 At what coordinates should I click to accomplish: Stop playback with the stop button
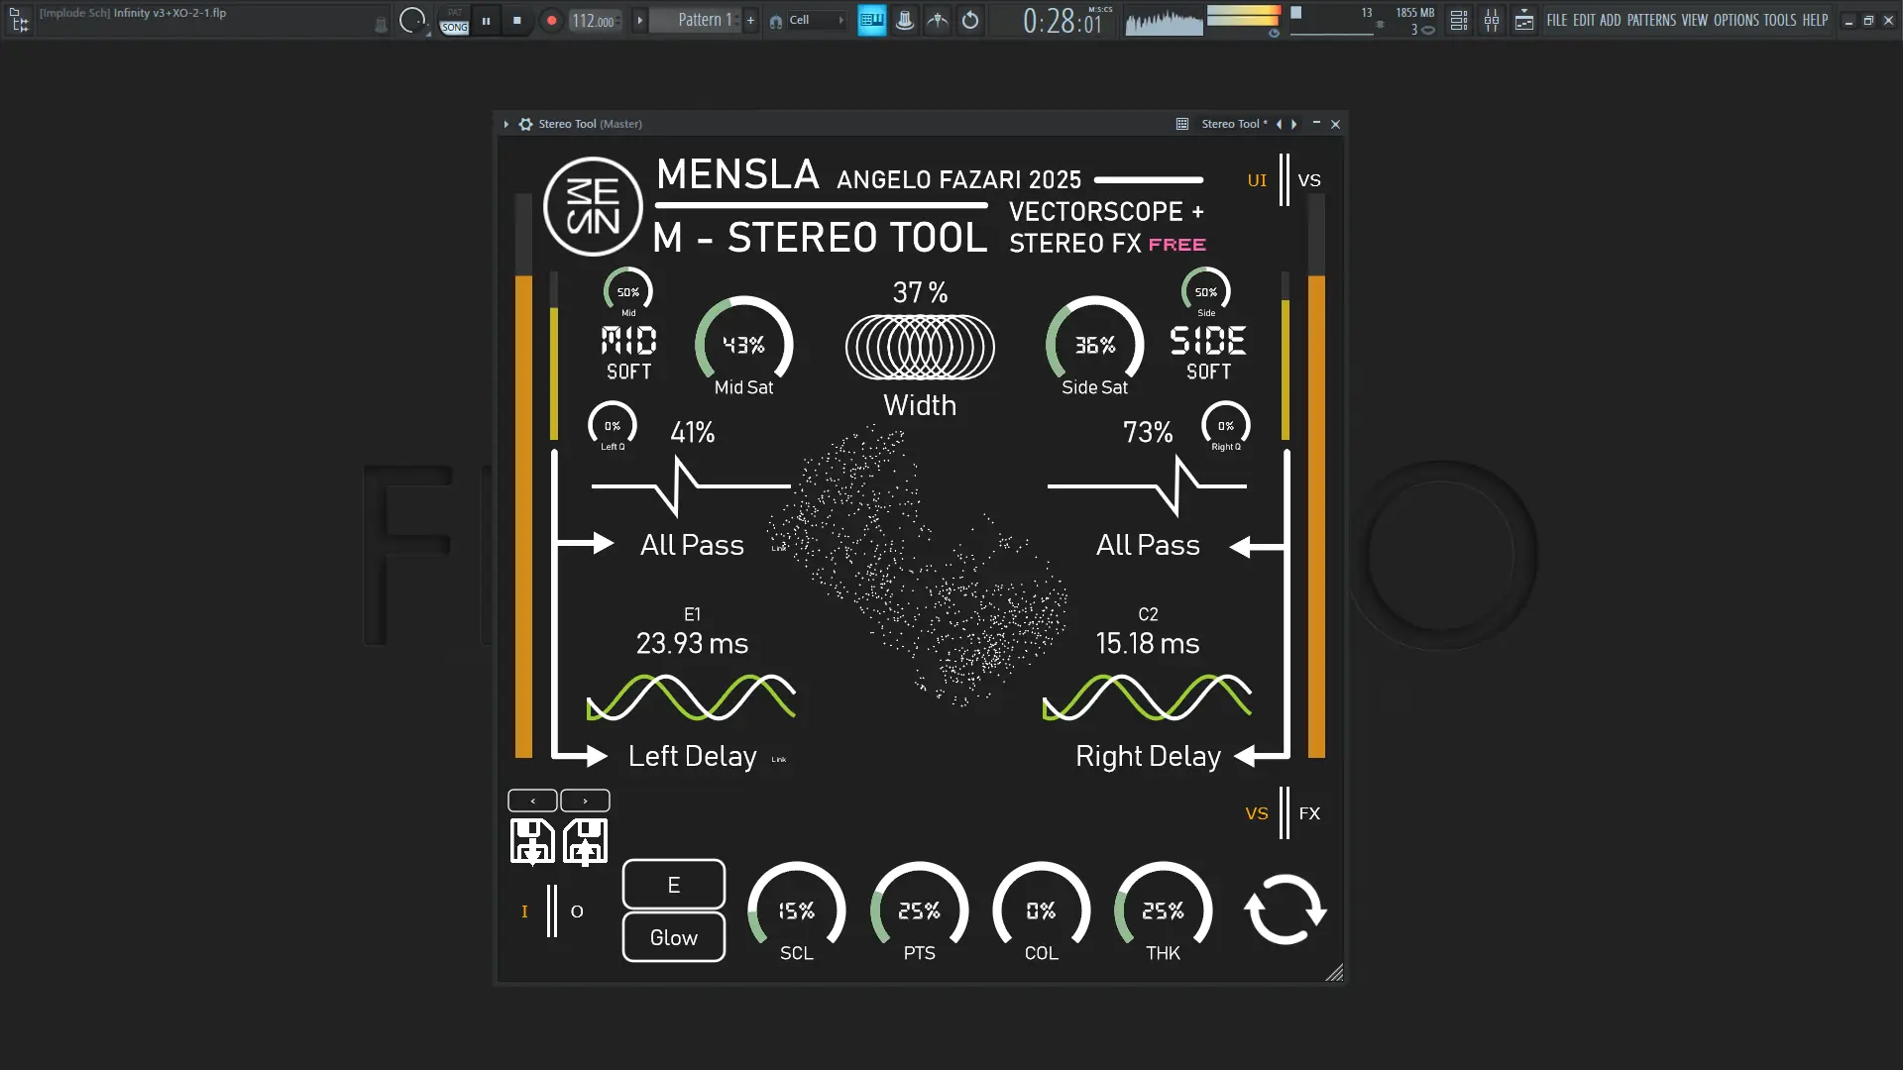point(516,20)
